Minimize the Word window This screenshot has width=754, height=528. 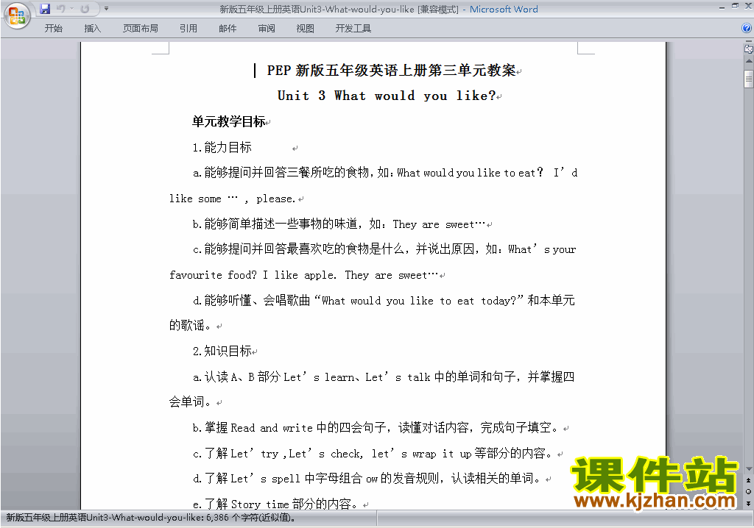point(722,7)
